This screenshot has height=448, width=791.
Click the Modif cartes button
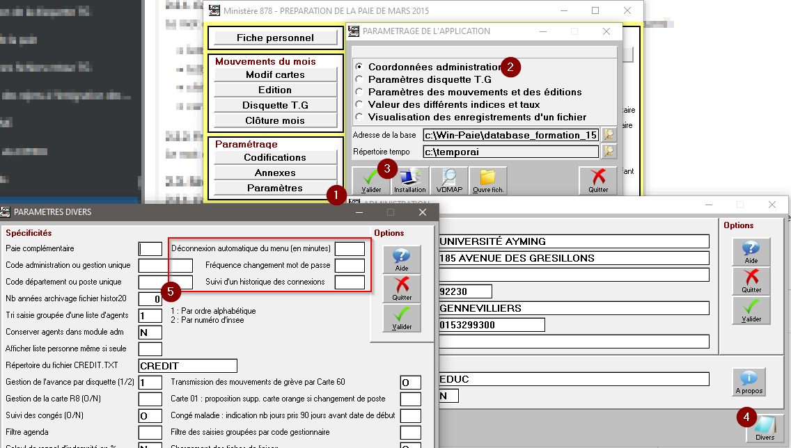coord(275,75)
